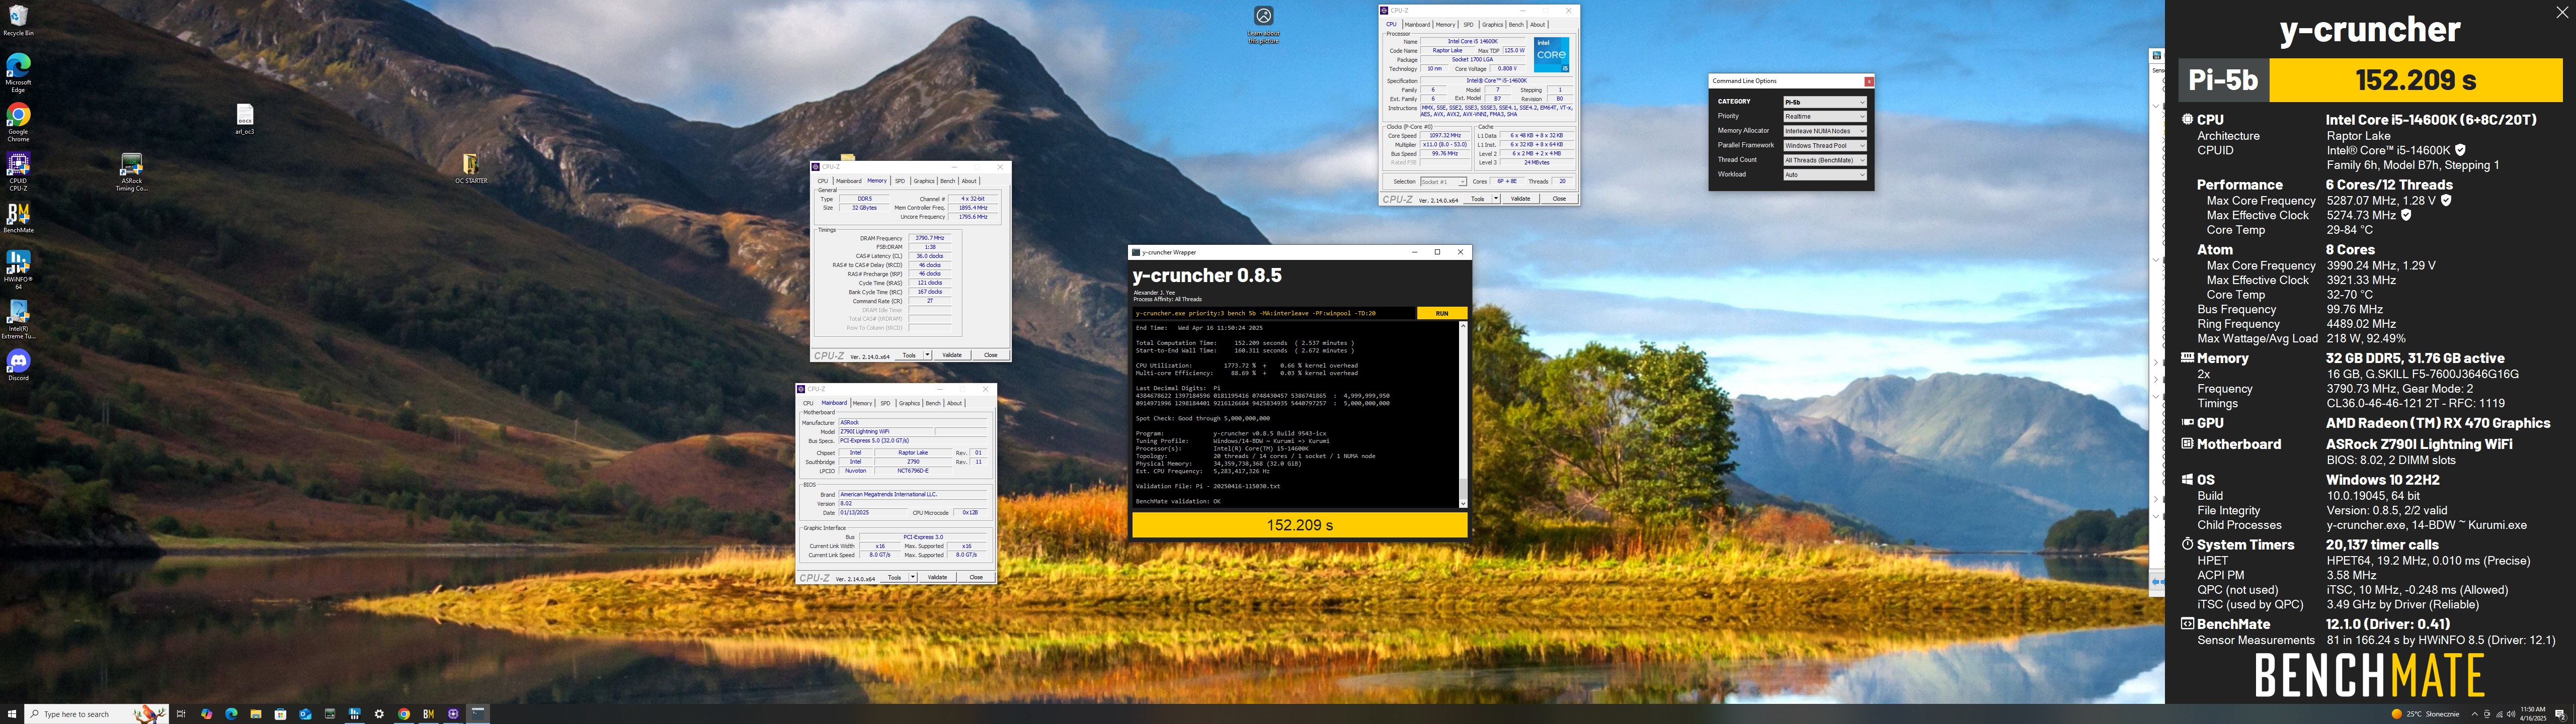Screen dimensions: 2576x724
Task: Click the taskbar clock showing 11:50 AM
Action: click(x=2533, y=714)
